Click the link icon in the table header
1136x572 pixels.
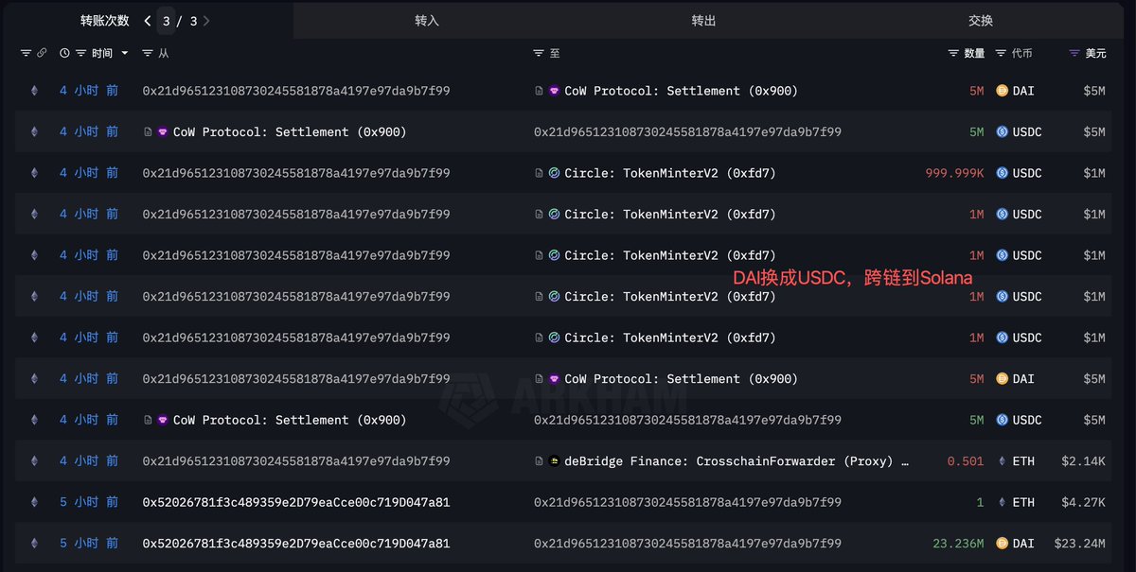coord(42,54)
